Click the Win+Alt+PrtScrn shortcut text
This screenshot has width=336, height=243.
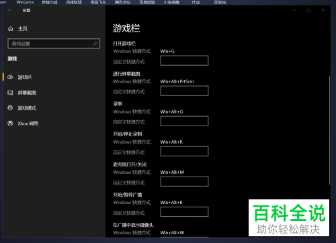pos(177,81)
